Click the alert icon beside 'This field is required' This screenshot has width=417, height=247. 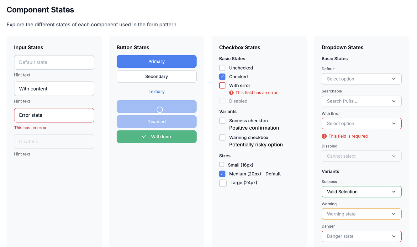coord(324,136)
